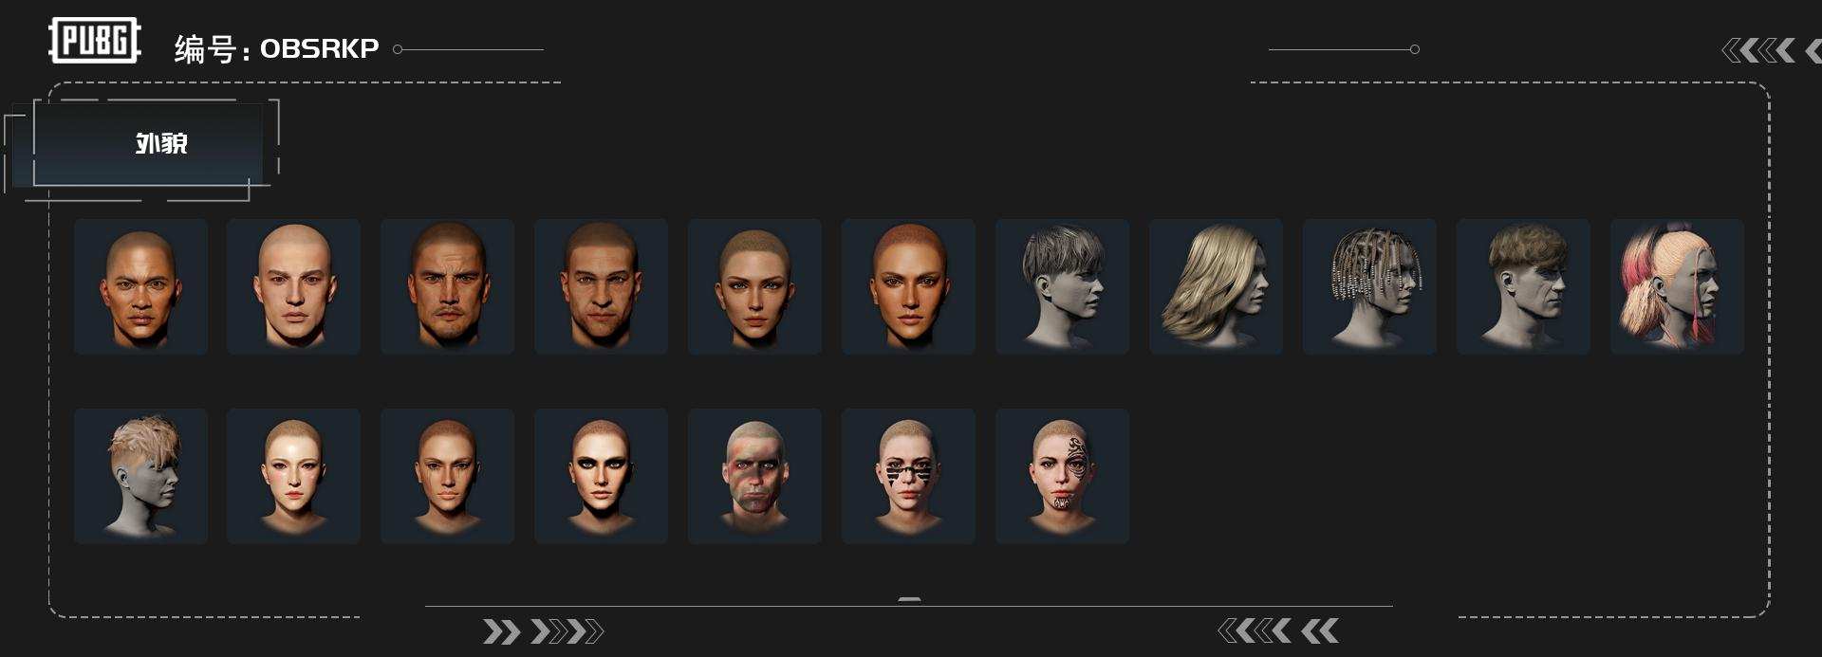Select the red tattoo face paint female
The height and width of the screenshot is (657, 1822).
pyautogui.click(x=1062, y=476)
